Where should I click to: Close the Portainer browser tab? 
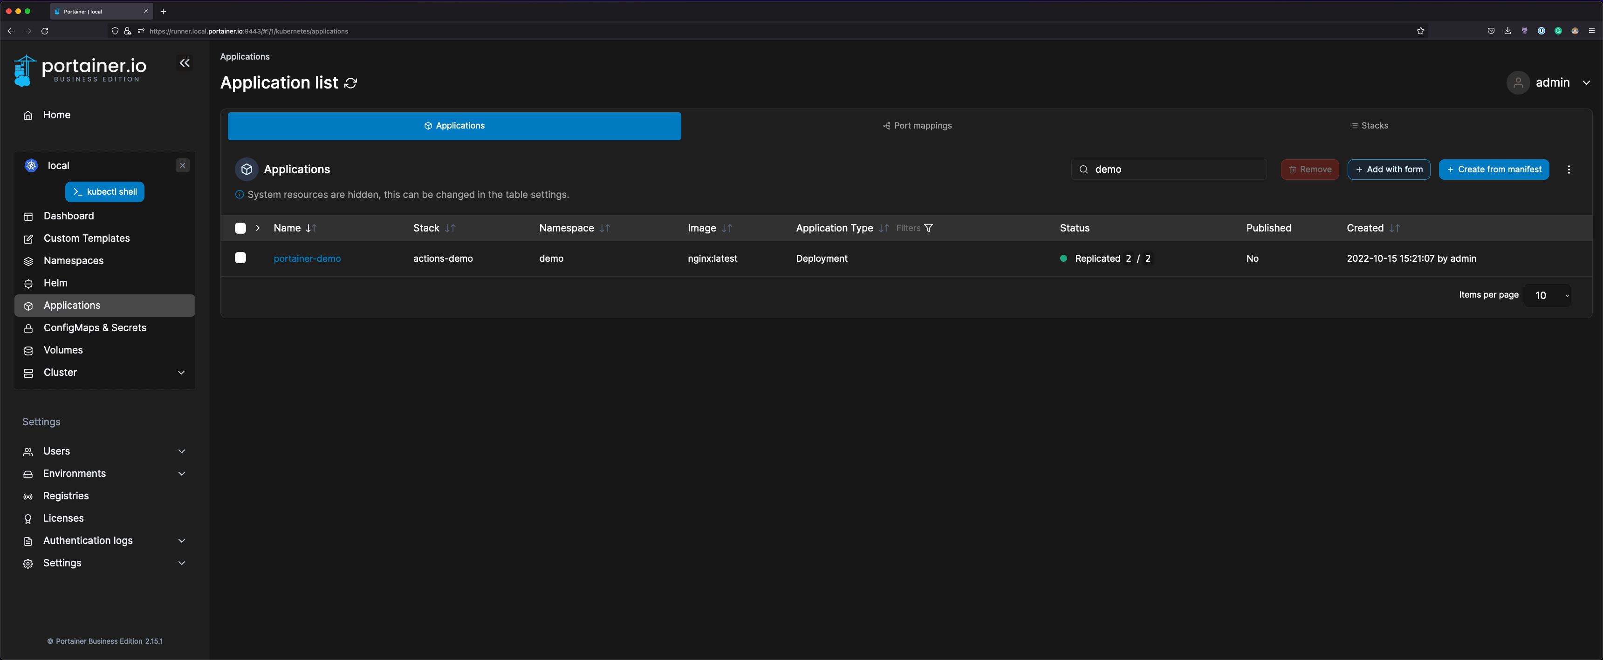(145, 11)
